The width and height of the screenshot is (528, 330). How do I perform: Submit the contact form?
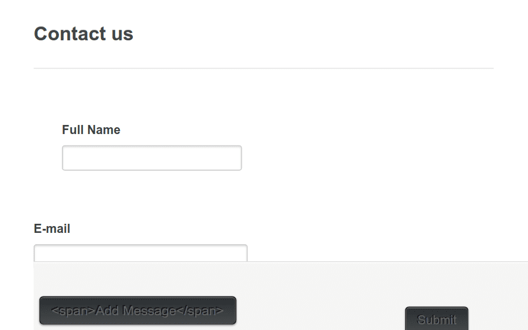(x=437, y=319)
